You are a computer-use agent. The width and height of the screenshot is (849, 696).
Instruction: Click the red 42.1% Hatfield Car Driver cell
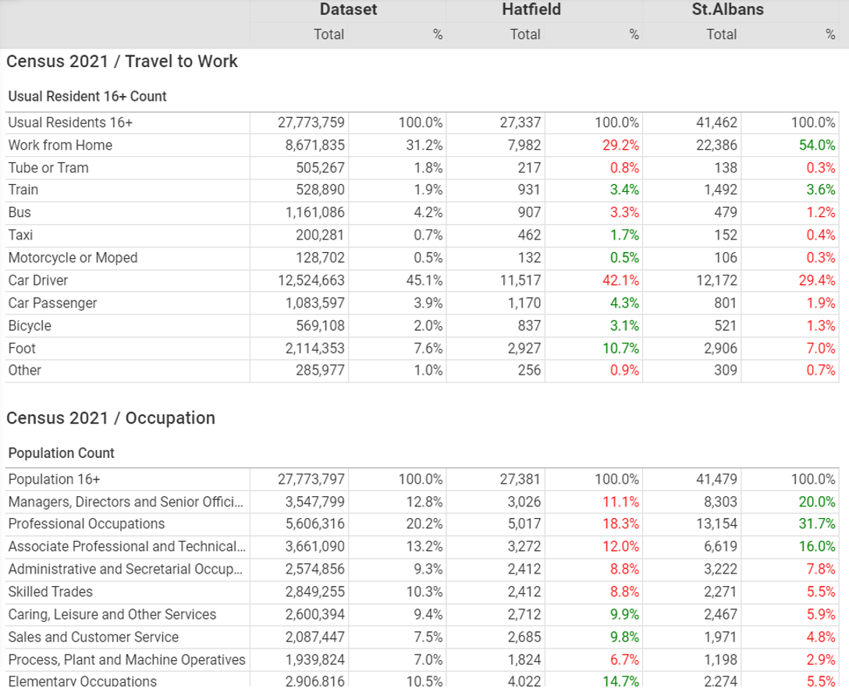tap(620, 280)
